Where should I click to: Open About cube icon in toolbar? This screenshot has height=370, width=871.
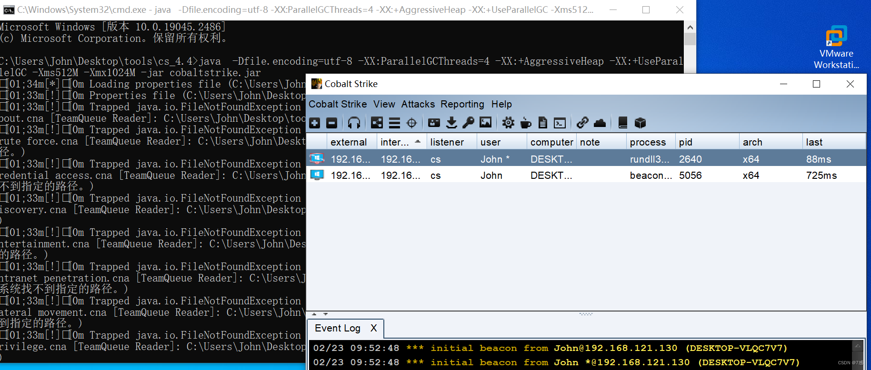click(641, 123)
